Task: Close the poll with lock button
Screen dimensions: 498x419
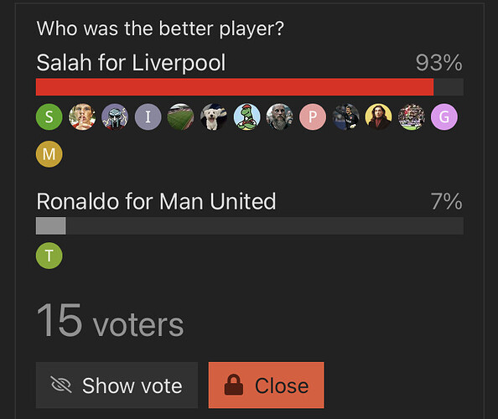Action: 266,385
